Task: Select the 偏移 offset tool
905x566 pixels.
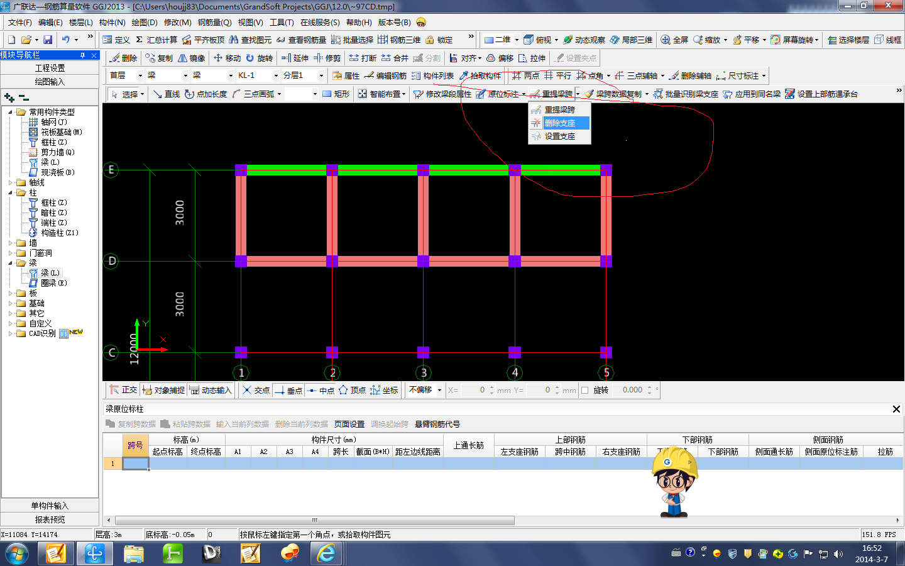Action: coord(500,58)
